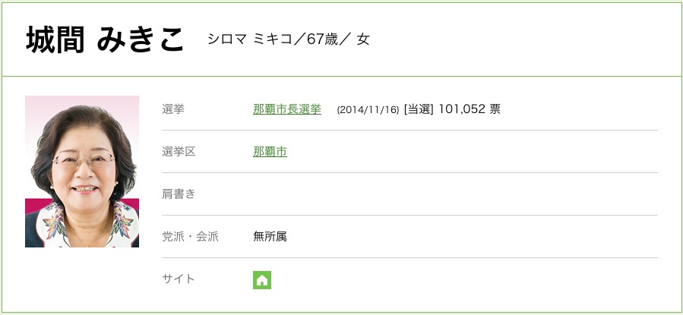Click the katakana reading ミキコ
The height and width of the screenshot is (315, 683).
point(274,39)
